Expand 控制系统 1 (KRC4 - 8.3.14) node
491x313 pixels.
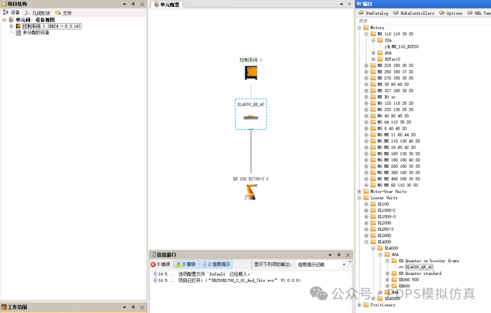(x=11, y=26)
